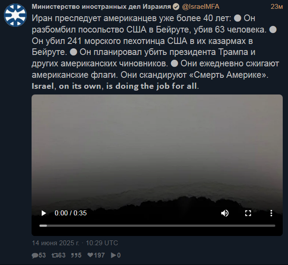Open the Israel MFA profile avatar
This screenshot has height=265, width=288.
click(15, 15)
